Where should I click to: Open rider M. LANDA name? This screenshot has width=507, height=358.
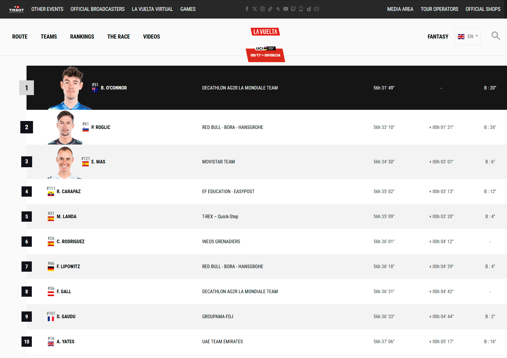[67, 216]
